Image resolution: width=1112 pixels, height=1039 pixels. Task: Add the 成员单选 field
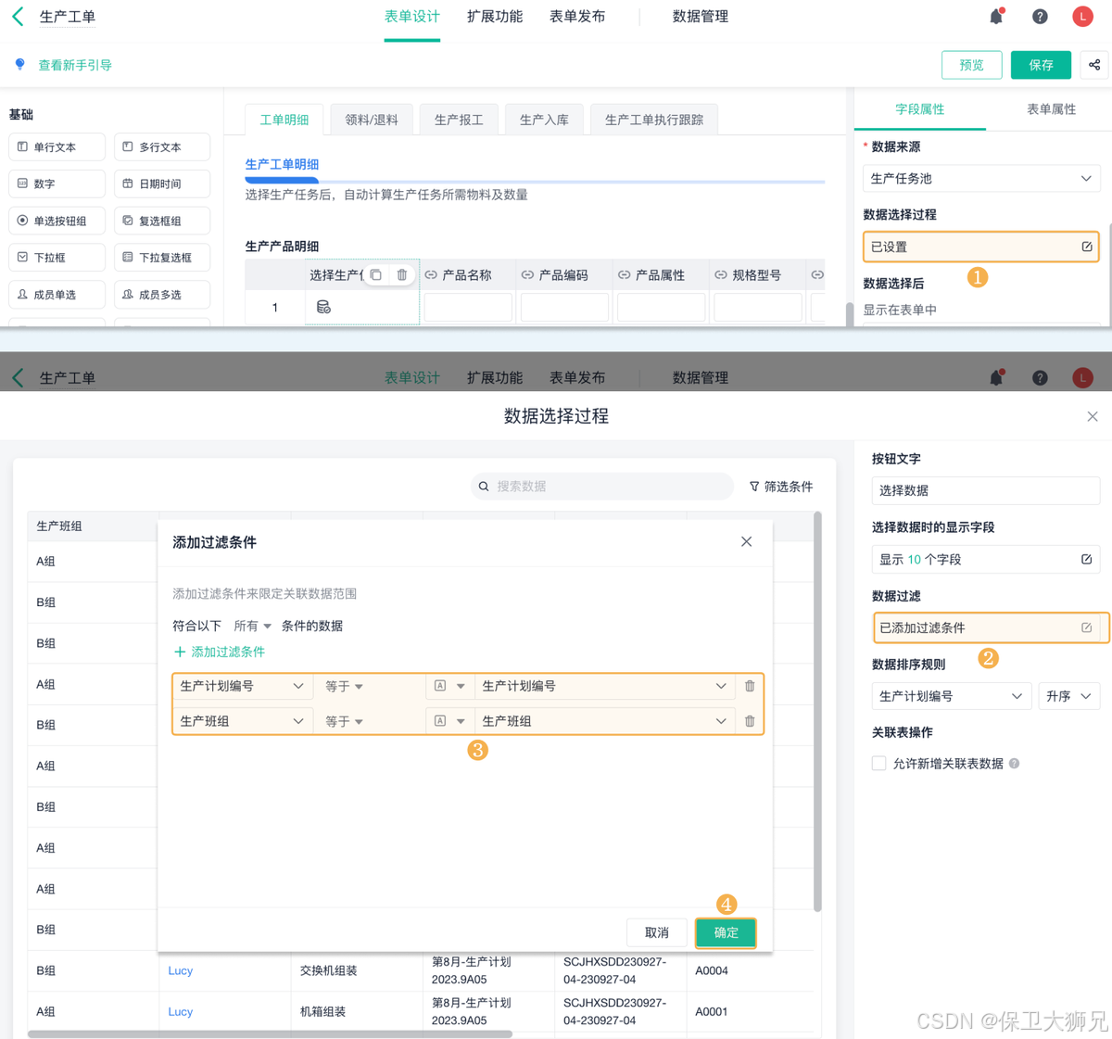click(57, 295)
